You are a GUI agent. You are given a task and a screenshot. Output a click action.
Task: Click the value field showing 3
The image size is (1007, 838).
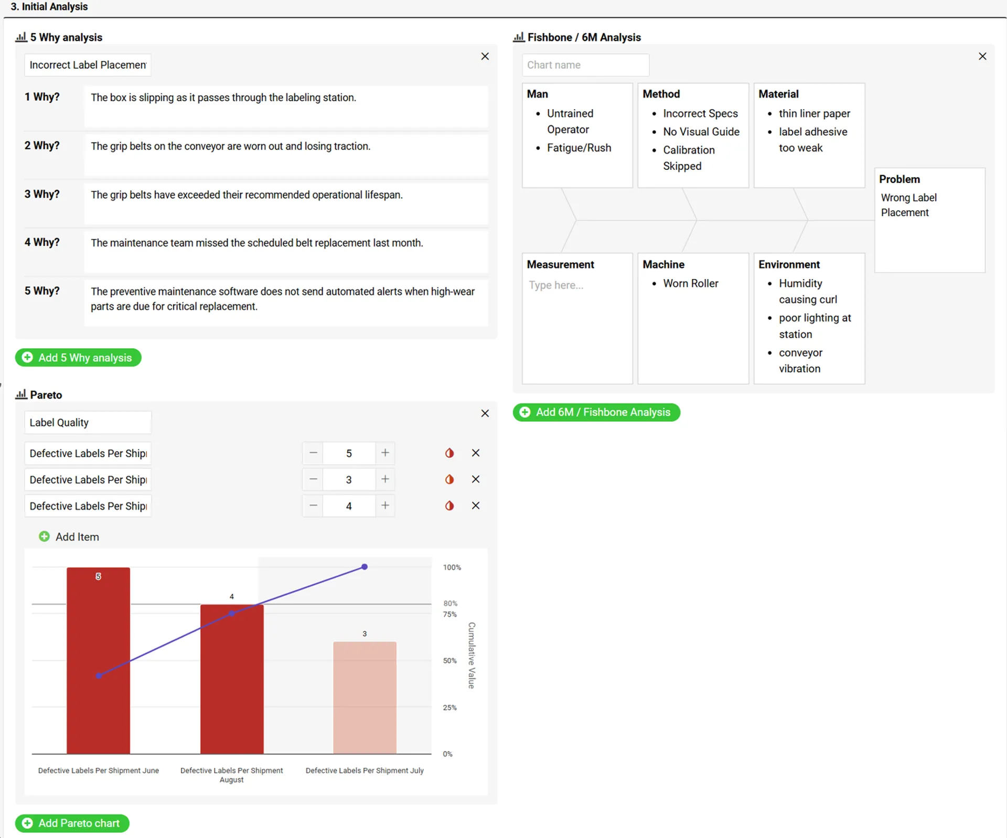click(349, 479)
